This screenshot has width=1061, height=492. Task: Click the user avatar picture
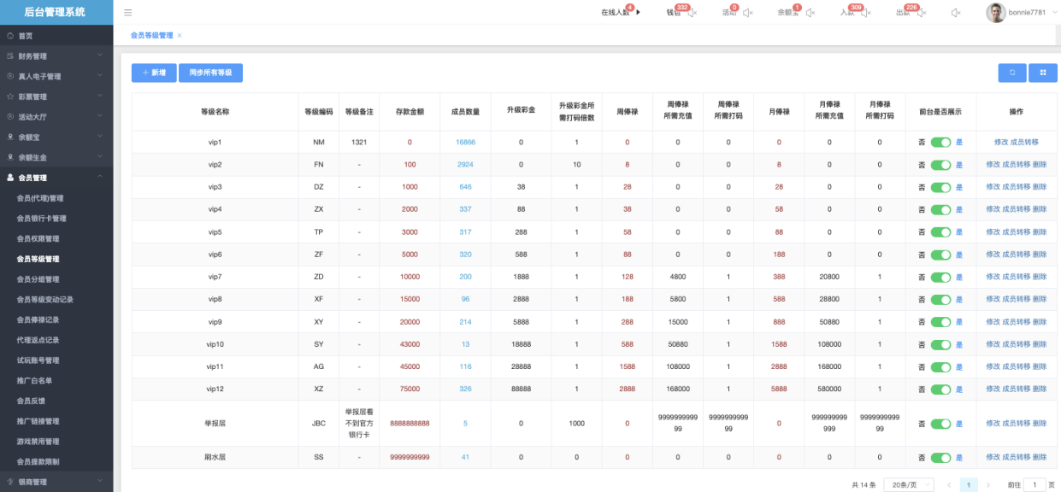point(995,13)
